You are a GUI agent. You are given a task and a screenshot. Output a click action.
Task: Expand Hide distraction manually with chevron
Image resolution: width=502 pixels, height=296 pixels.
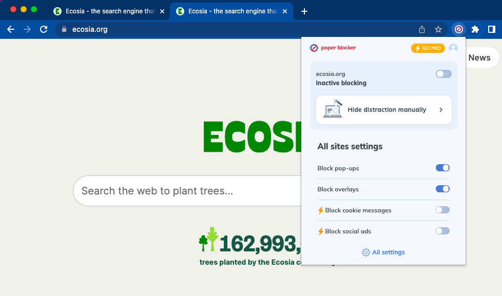tap(441, 110)
